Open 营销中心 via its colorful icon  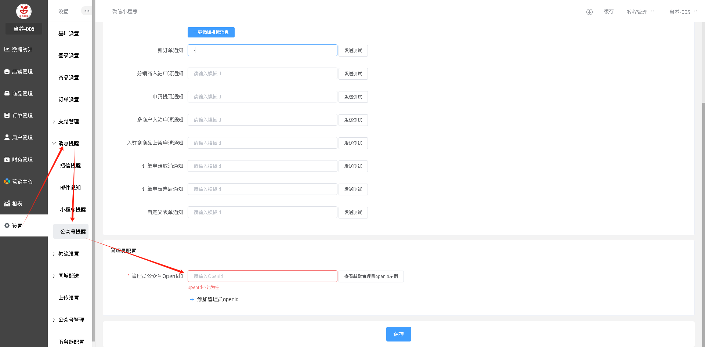tap(7, 181)
